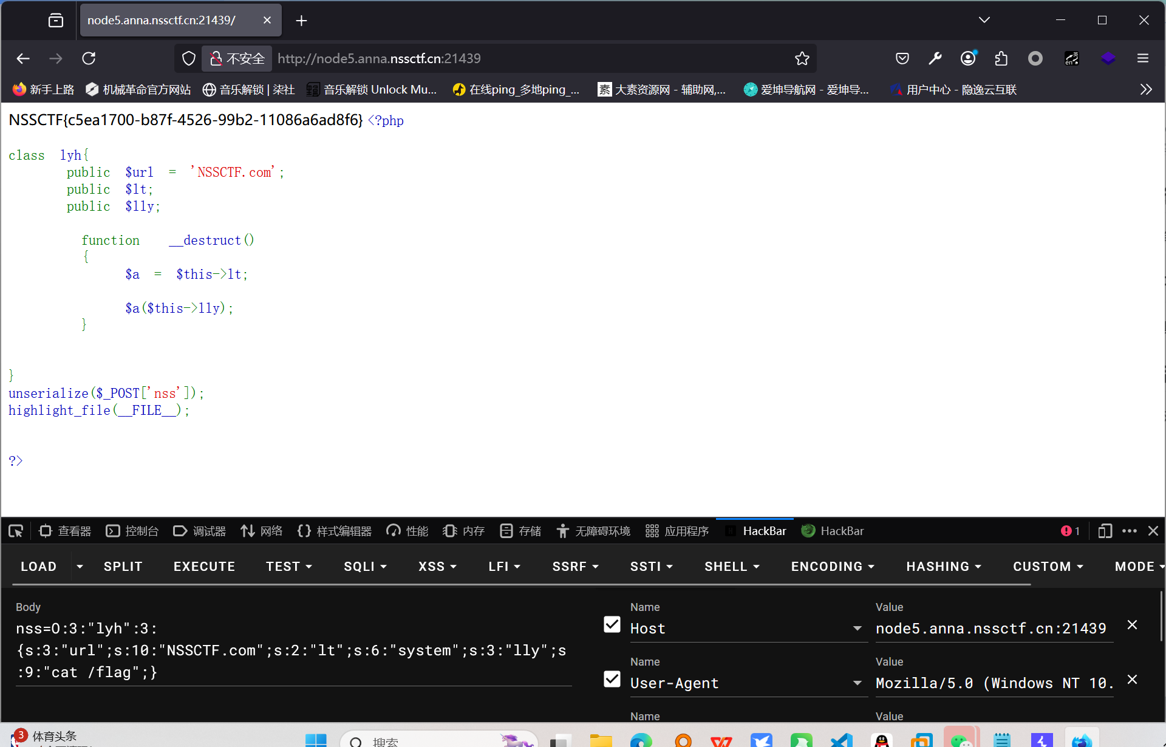Click the error count badge in devtools
This screenshot has height=747, width=1166.
tap(1070, 531)
